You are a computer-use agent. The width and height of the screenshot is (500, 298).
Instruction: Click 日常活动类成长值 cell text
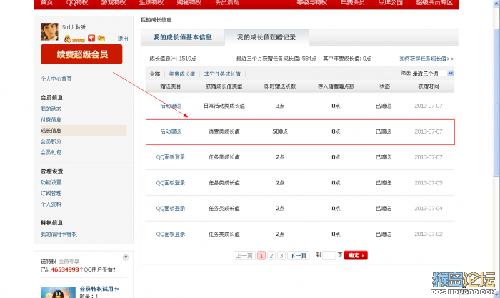tap(224, 106)
